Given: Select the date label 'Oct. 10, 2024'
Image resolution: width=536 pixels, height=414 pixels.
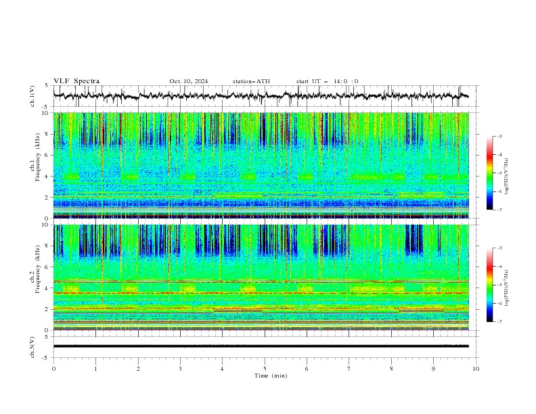Looking at the screenshot, I should coord(189,81).
